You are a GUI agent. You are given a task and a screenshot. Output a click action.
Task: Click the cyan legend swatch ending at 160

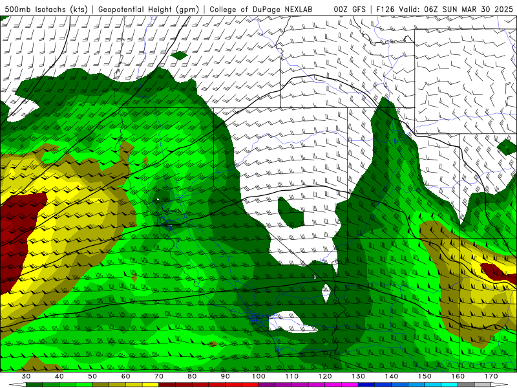(x=450, y=385)
